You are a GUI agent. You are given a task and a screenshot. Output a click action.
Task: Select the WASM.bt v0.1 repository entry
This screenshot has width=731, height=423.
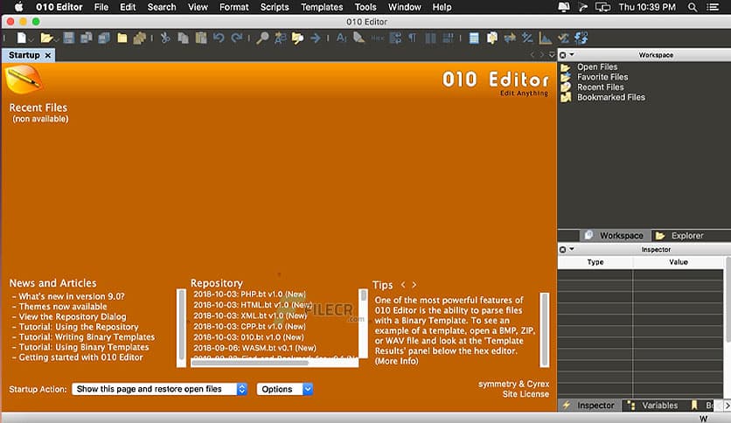pyautogui.click(x=254, y=348)
